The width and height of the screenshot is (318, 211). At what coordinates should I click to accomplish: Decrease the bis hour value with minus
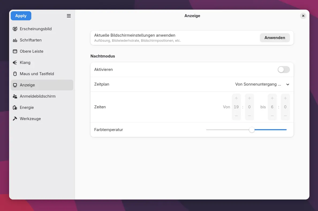click(272, 116)
